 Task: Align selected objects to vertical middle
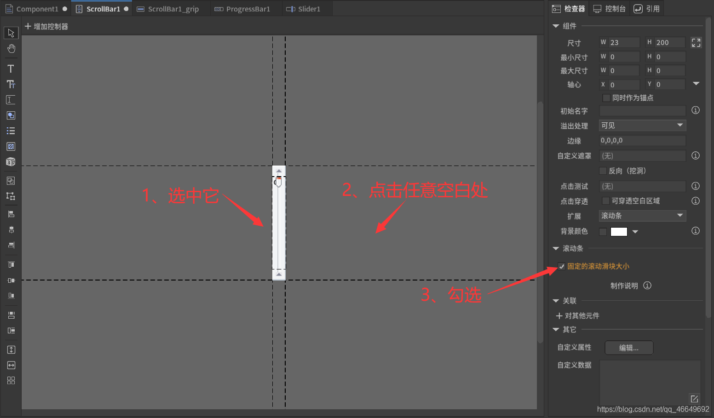tap(11, 280)
